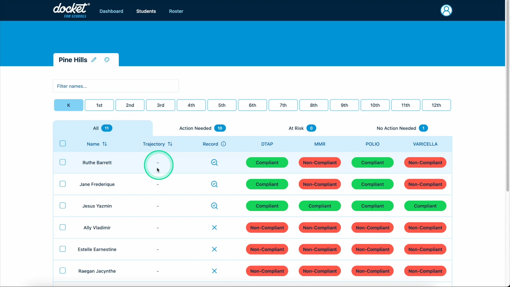The image size is (510, 287).
Task: Open Ruthe Barrett's record check icon
Action: coord(214,162)
